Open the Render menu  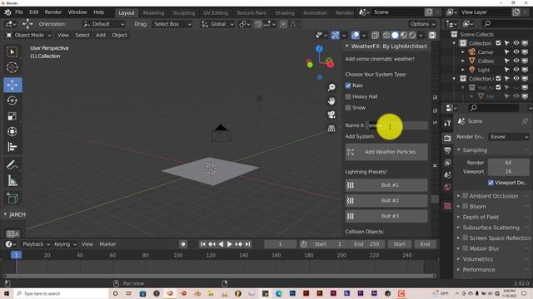click(53, 12)
